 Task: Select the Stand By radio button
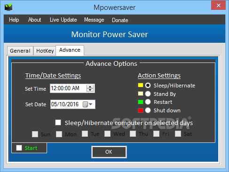148,94
